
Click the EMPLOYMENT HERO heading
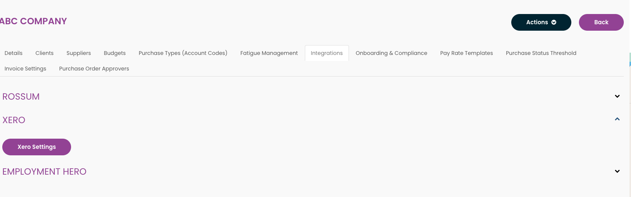click(x=44, y=172)
